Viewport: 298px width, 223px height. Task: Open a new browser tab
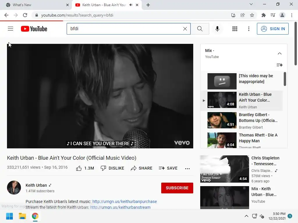pyautogui.click(x=148, y=5)
